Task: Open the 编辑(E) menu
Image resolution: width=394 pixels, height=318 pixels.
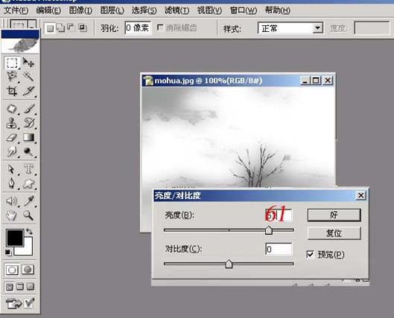Action: pos(48,10)
